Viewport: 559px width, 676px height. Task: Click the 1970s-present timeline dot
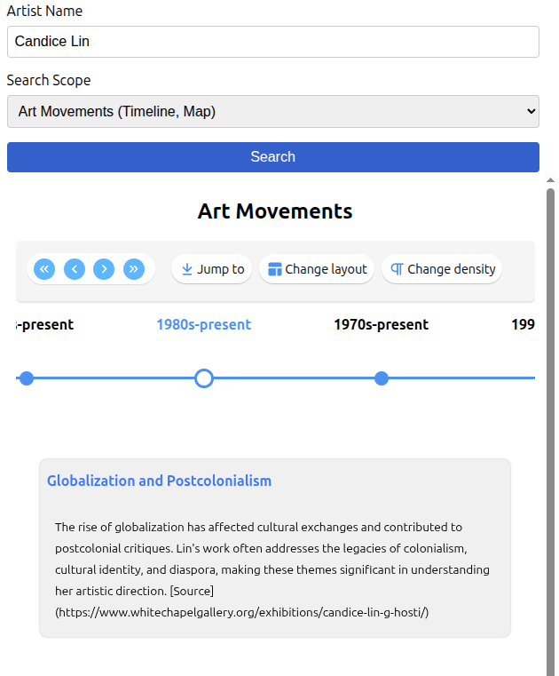tap(382, 378)
